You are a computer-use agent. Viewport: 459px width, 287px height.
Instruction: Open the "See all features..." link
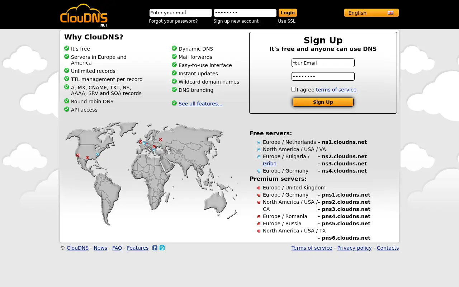pos(200,104)
